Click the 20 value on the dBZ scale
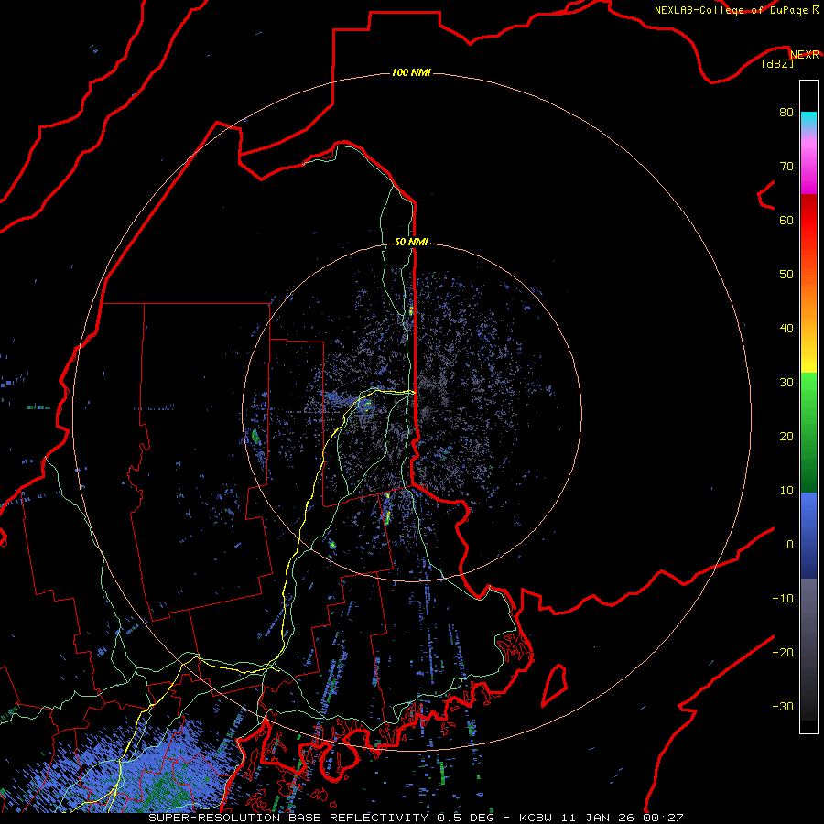The image size is (824, 824). pyautogui.click(x=786, y=437)
